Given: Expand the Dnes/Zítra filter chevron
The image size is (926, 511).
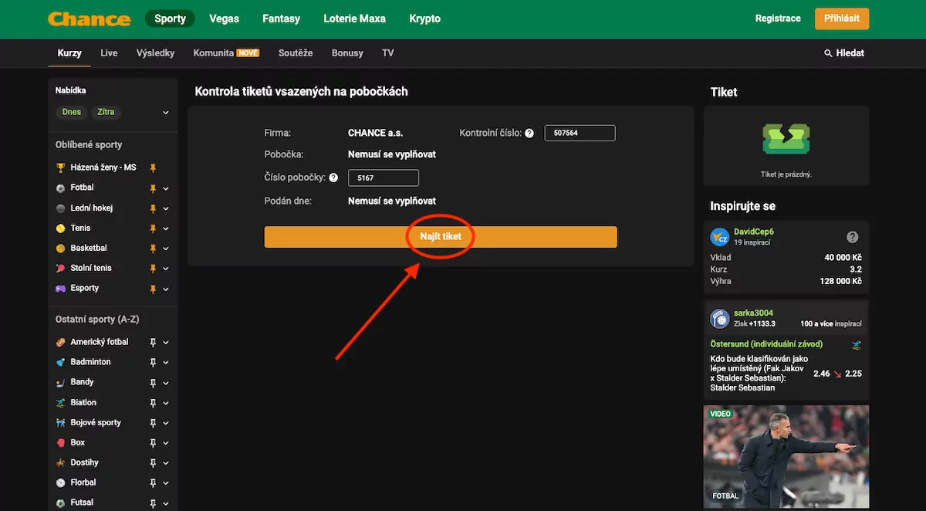Looking at the screenshot, I should [165, 111].
